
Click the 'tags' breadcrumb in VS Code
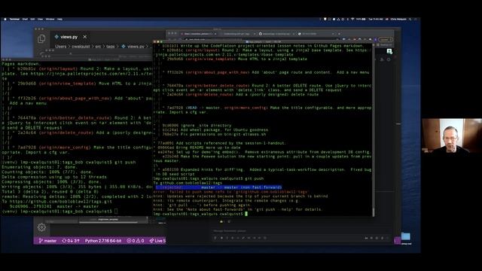(111, 47)
